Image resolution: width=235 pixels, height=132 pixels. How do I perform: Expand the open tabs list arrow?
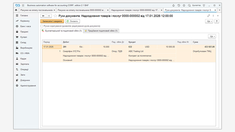tap(219, 10)
